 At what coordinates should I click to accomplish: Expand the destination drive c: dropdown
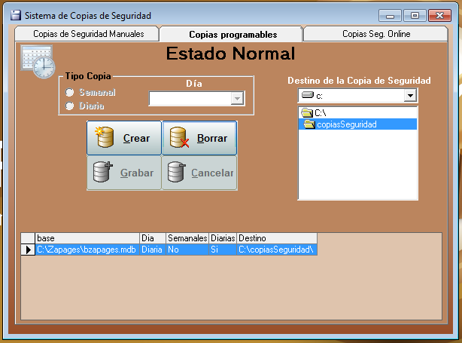[409, 96]
